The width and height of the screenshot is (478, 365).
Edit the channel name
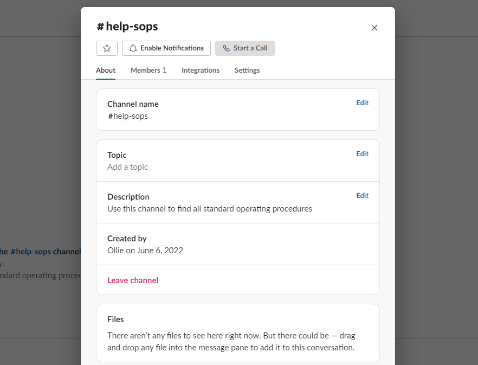pyautogui.click(x=362, y=103)
